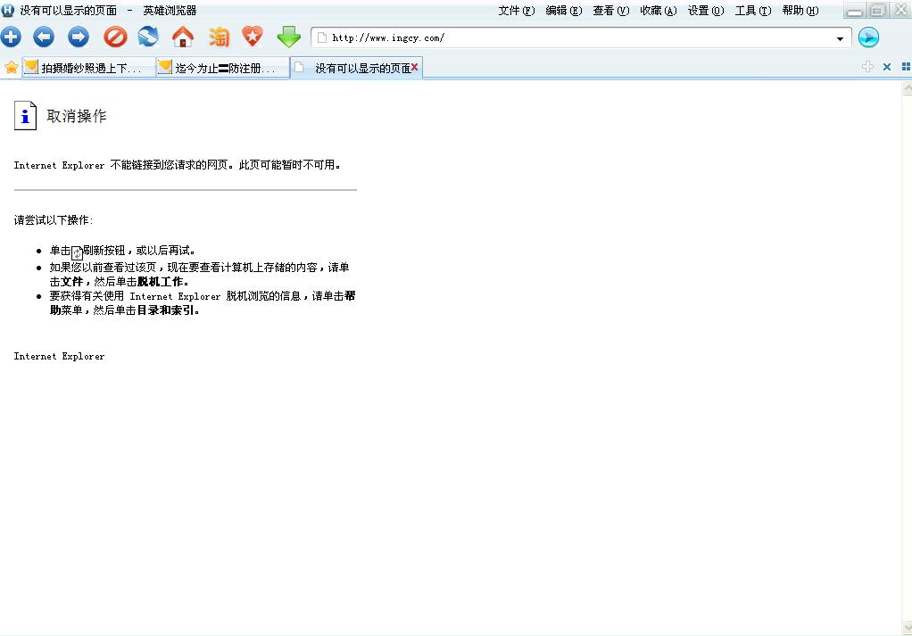Open the home page house icon
912x636 pixels.
point(183,37)
